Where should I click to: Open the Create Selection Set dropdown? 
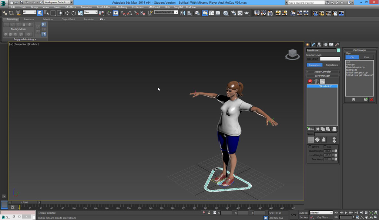(166, 12)
